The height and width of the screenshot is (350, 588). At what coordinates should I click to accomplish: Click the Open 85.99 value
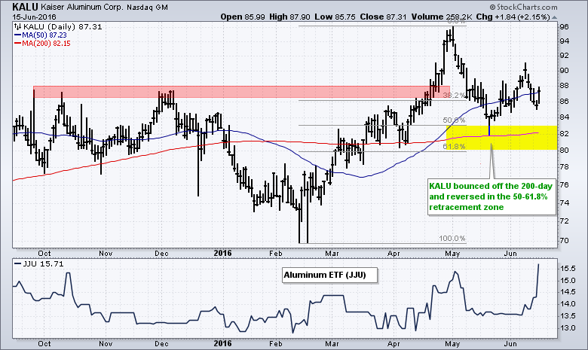coord(243,17)
